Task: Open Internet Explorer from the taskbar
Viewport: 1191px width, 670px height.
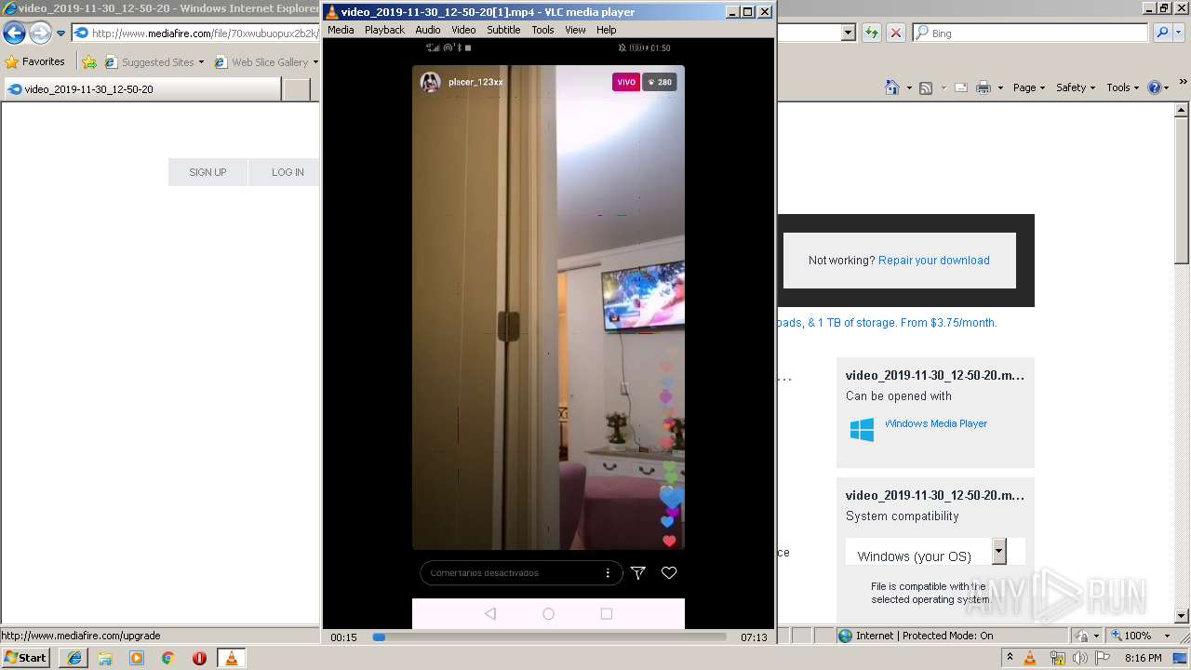Action: pyautogui.click(x=74, y=658)
